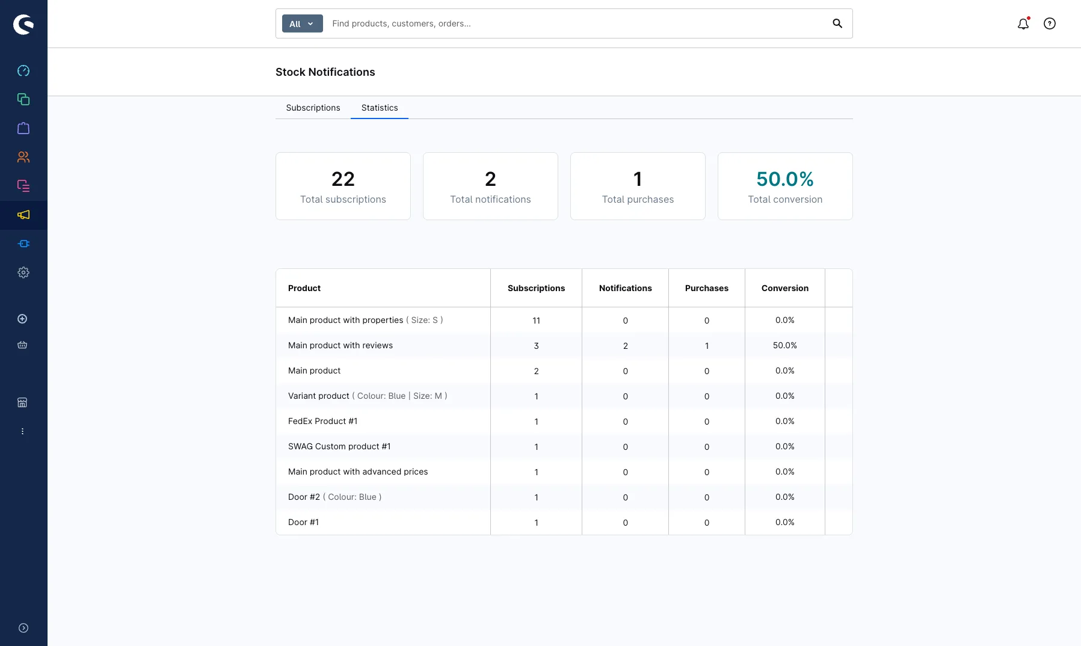Select the Main product with reviews row
Screen dimensions: 1081x646
point(564,345)
